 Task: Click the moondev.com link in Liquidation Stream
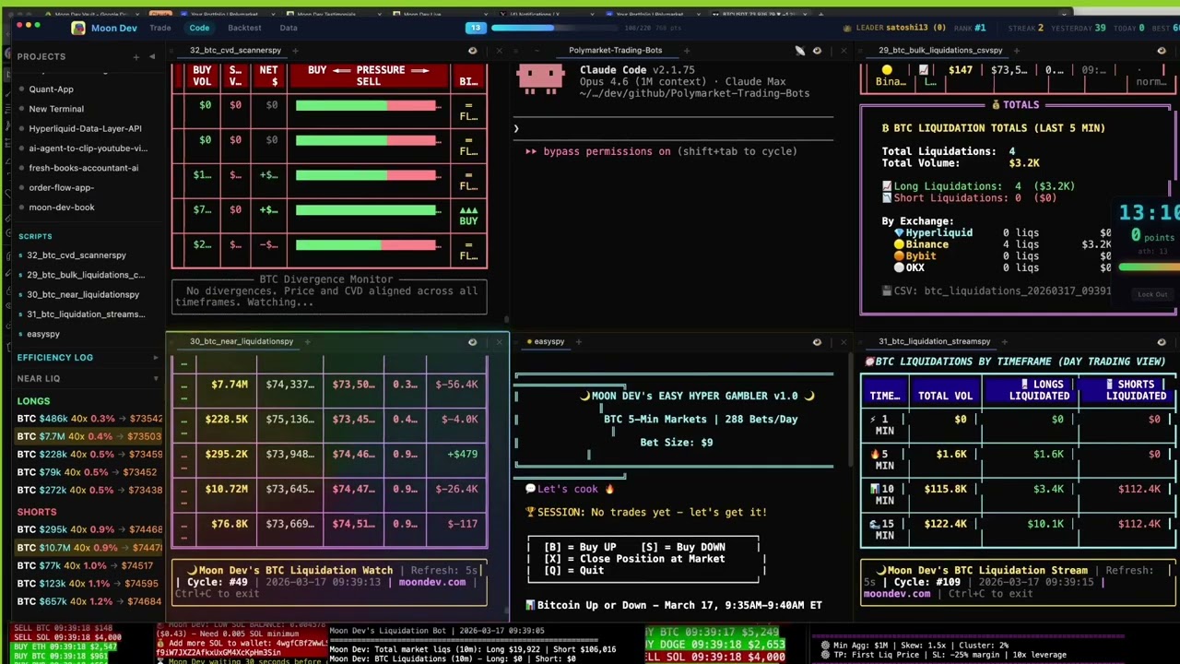tap(897, 593)
